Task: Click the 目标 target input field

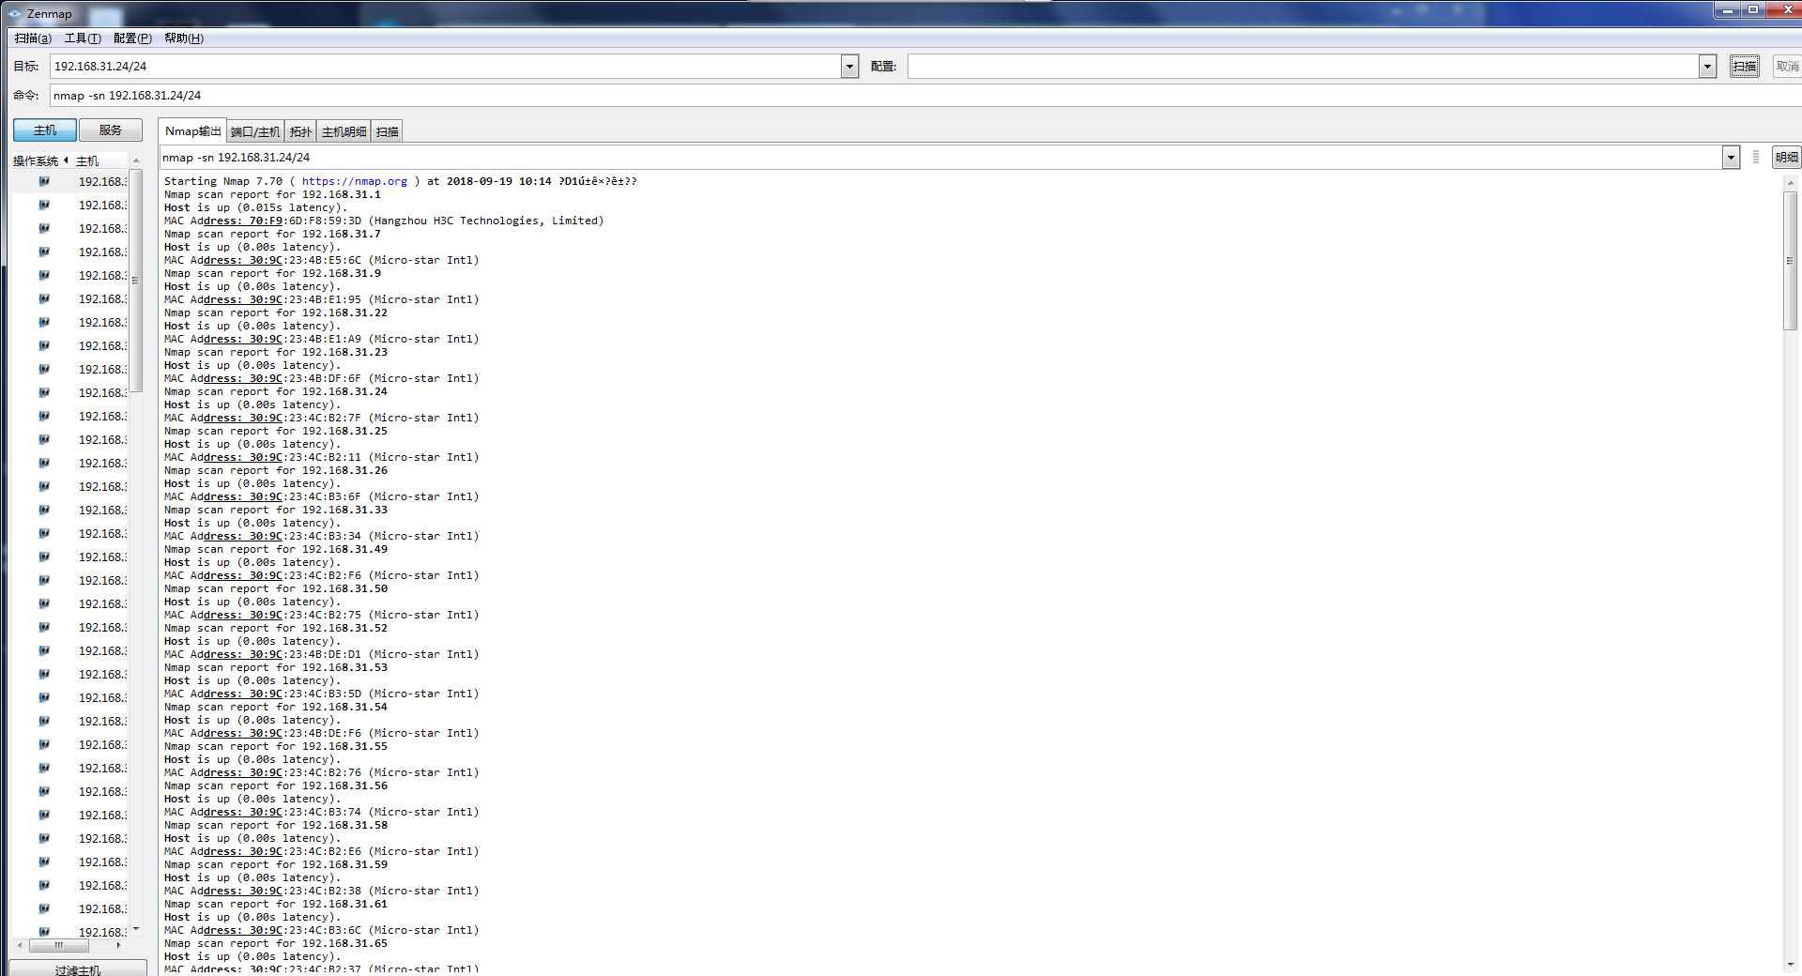Action: click(447, 67)
